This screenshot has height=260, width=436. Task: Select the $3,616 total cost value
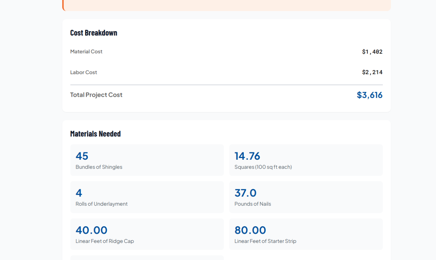(369, 95)
